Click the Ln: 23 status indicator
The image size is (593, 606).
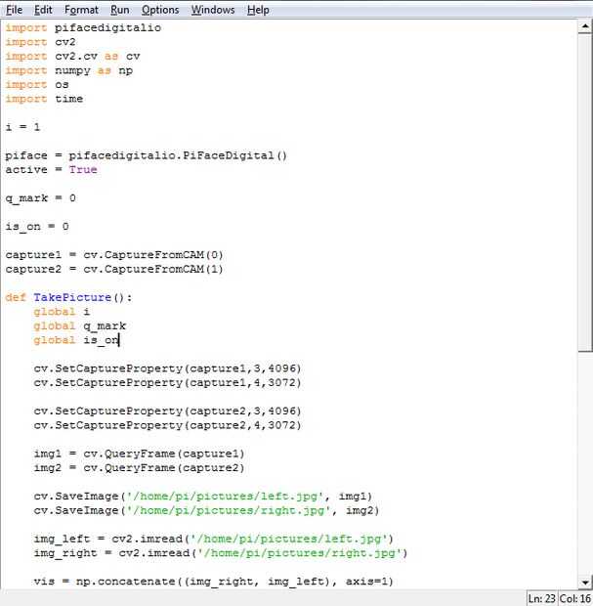point(541,598)
